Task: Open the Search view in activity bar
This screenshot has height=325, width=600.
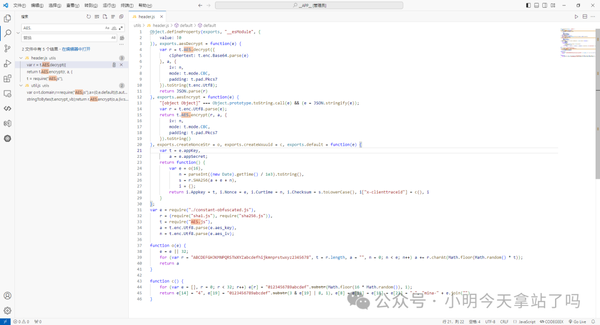Action: click(x=7, y=33)
